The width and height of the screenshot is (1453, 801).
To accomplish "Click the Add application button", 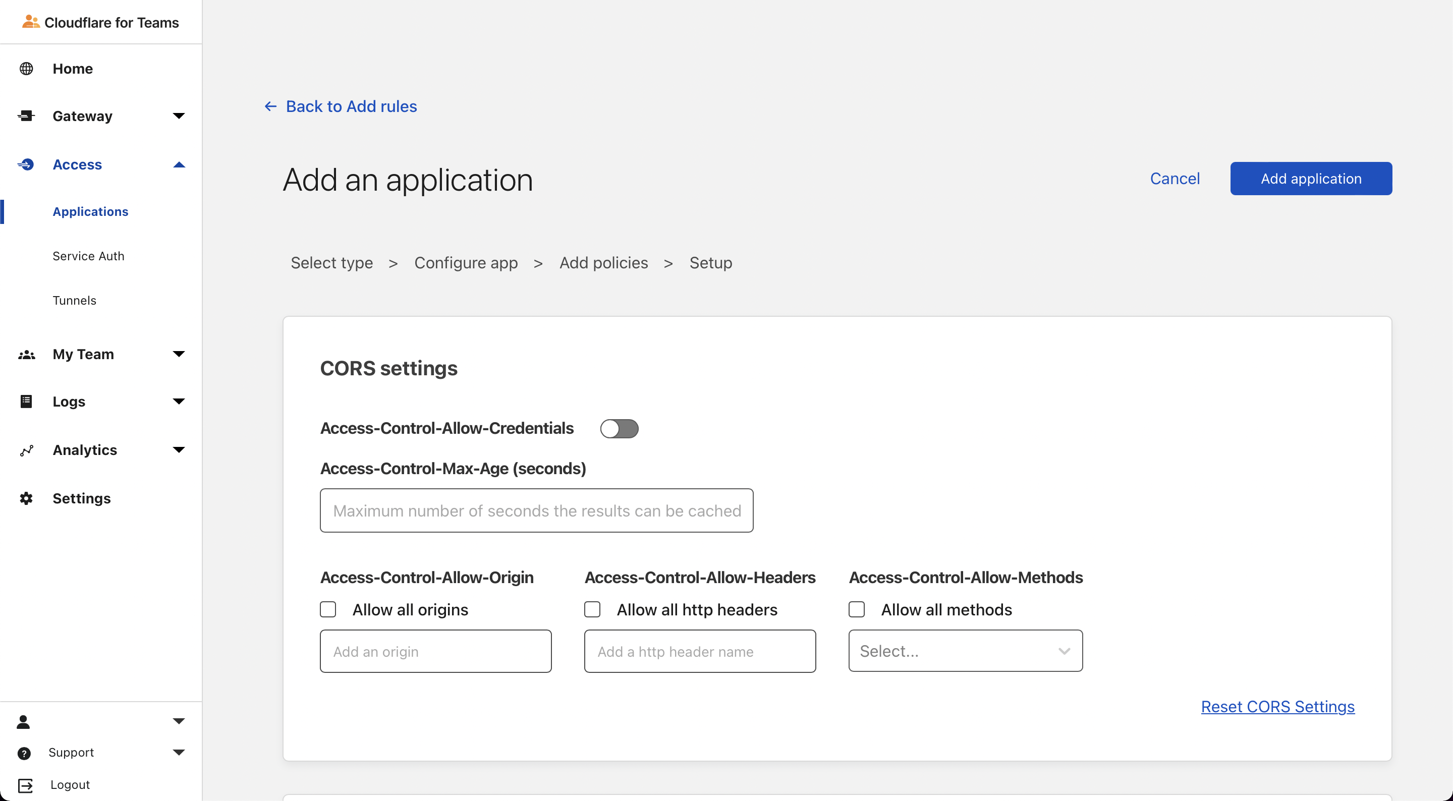I will click(1310, 179).
